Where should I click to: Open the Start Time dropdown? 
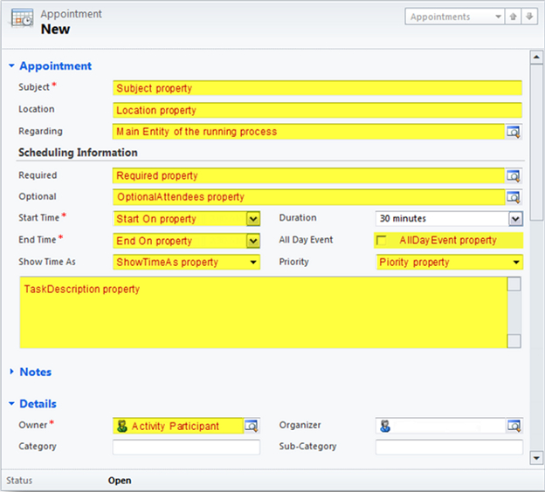(x=252, y=219)
